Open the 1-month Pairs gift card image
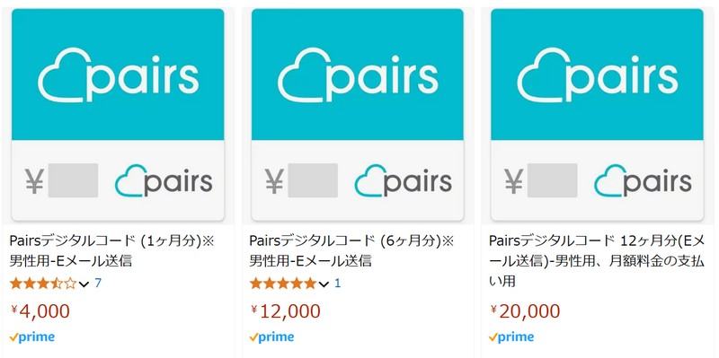Viewport: 719px width, 358px height. pyautogui.click(x=118, y=115)
